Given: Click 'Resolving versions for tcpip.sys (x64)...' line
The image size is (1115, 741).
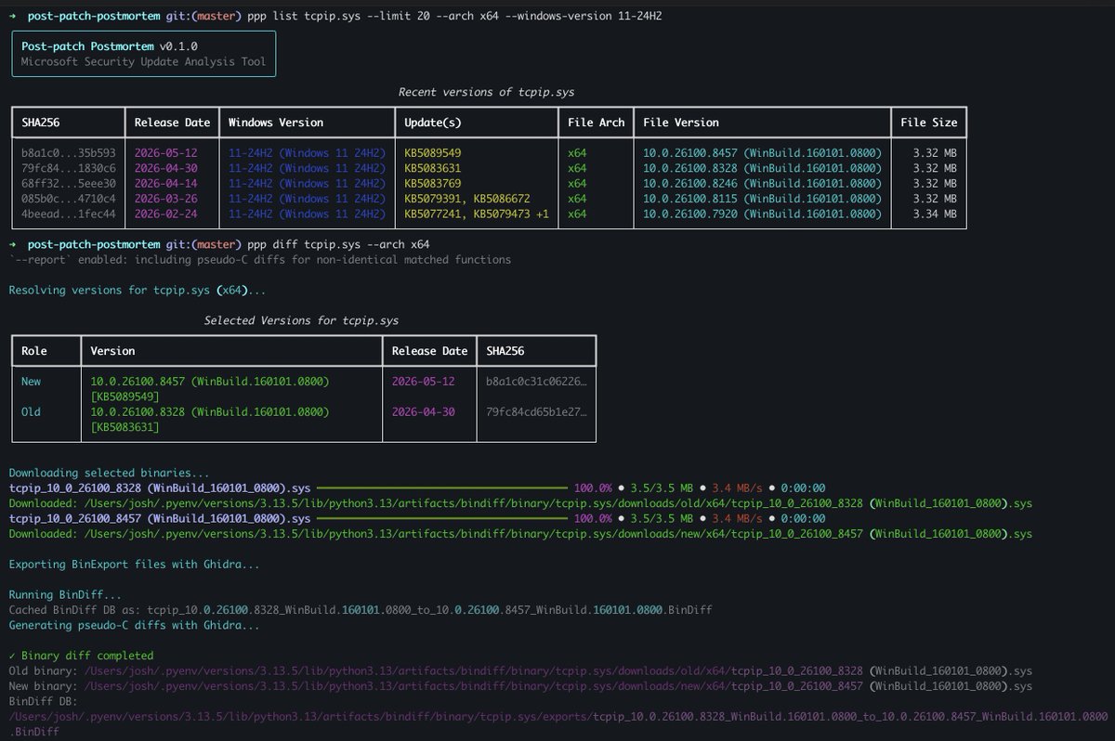Looking at the screenshot, I should pos(138,291).
